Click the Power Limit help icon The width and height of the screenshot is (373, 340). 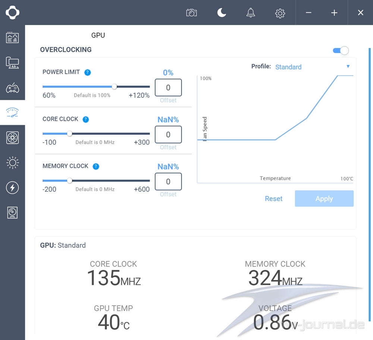tap(87, 72)
